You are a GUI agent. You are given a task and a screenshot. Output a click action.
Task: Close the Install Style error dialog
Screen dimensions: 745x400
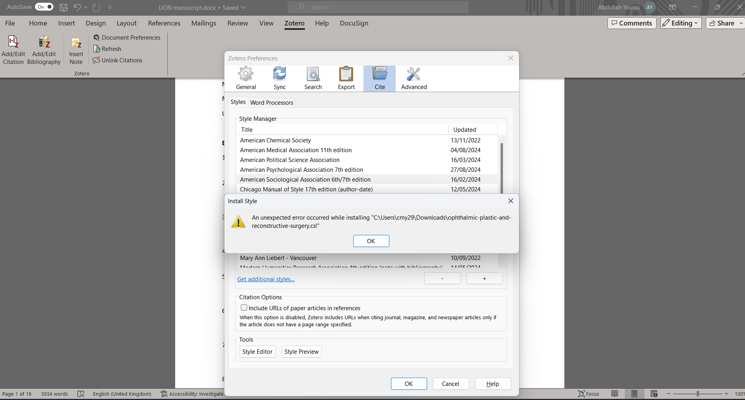[510, 201]
